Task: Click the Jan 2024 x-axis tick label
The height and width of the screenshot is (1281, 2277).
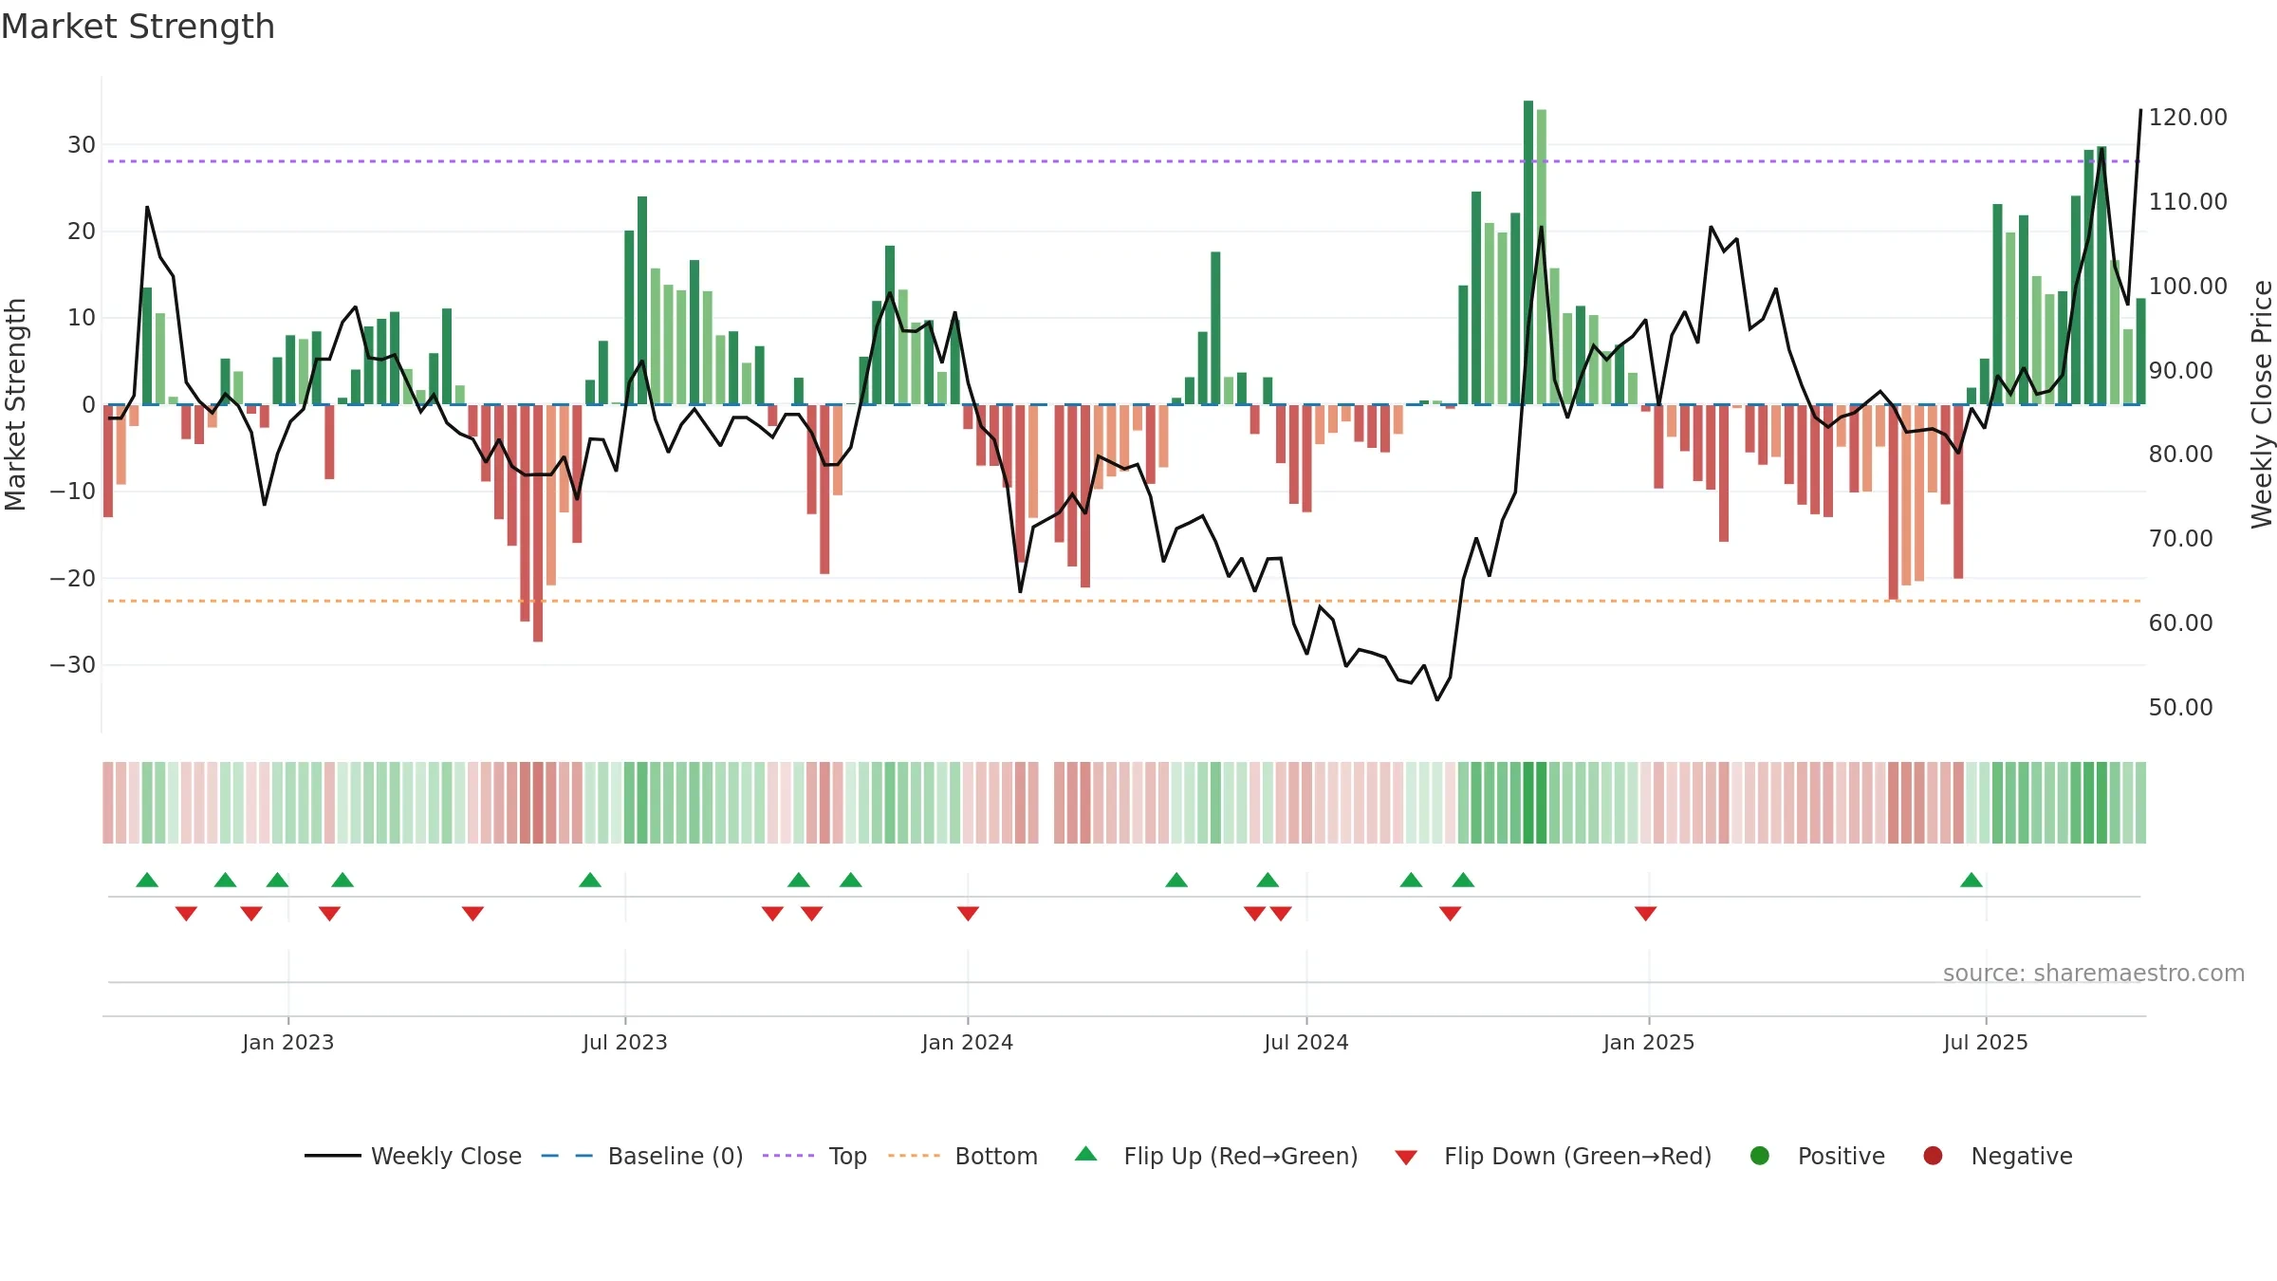Action: point(968,1042)
